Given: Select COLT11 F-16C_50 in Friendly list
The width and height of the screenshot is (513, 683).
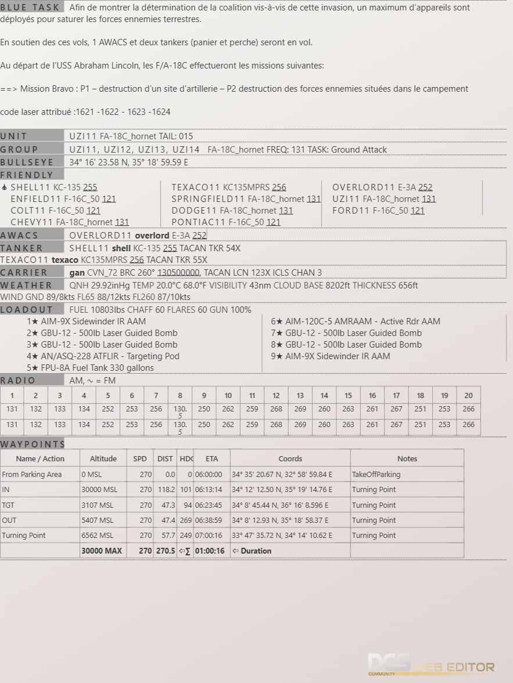Looking at the screenshot, I should point(55,211).
